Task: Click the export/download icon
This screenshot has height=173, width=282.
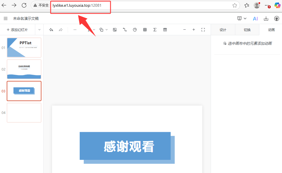Action: coord(266,18)
